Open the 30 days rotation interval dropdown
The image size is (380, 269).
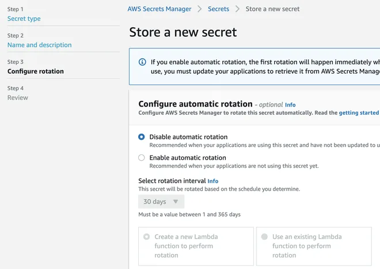161,202
